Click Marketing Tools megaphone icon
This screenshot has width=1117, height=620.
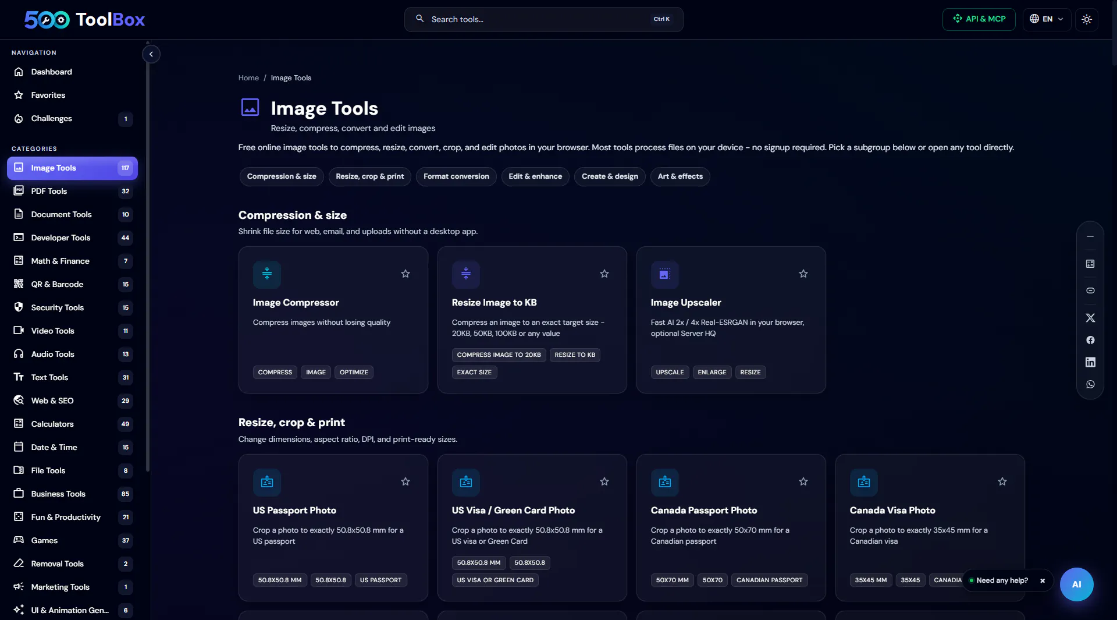pos(19,587)
